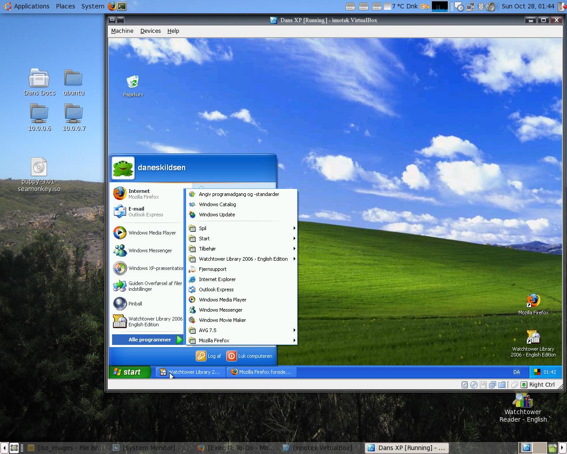Click Alle programmer green arrow entry

pos(148,340)
